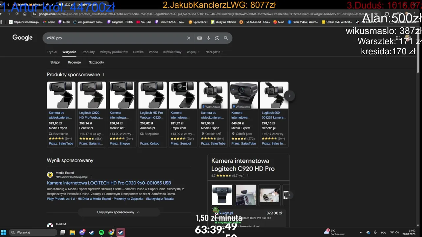
Task: Open the Media Expert product priced 549,00 zł
Action: click(244, 114)
